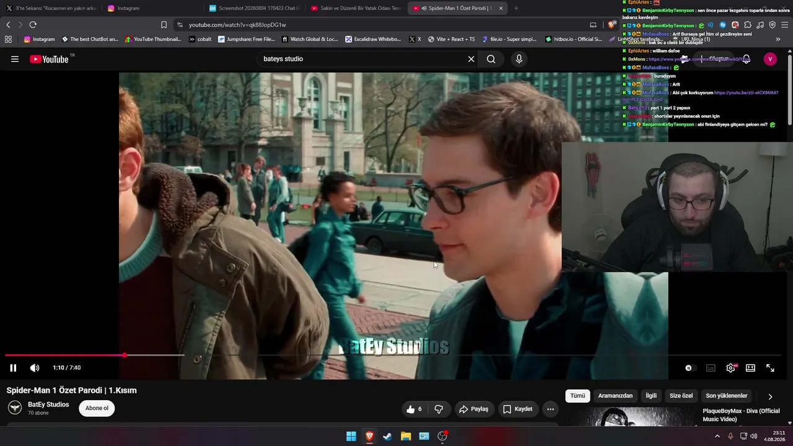Start voice search with microphone

point(519,59)
